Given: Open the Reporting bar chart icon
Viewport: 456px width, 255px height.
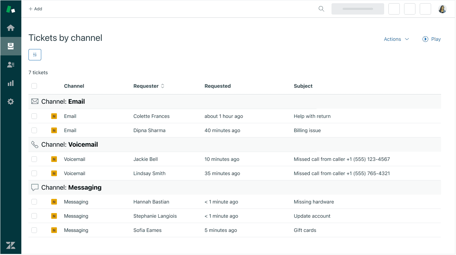Looking at the screenshot, I should point(11,83).
